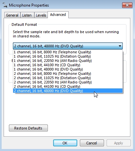135x151 pixels.
Task: Confirm settings with the OK button
Action: point(65,143)
